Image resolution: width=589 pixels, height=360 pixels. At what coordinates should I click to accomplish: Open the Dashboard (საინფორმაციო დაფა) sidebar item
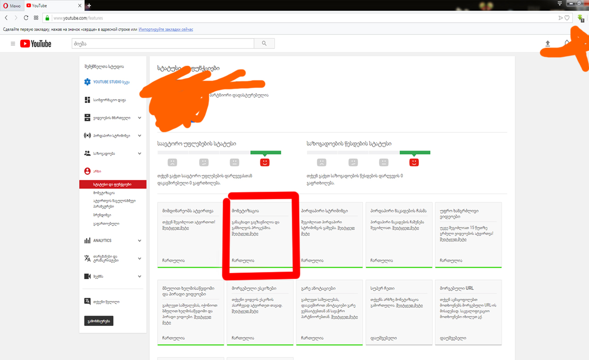pyautogui.click(x=105, y=100)
